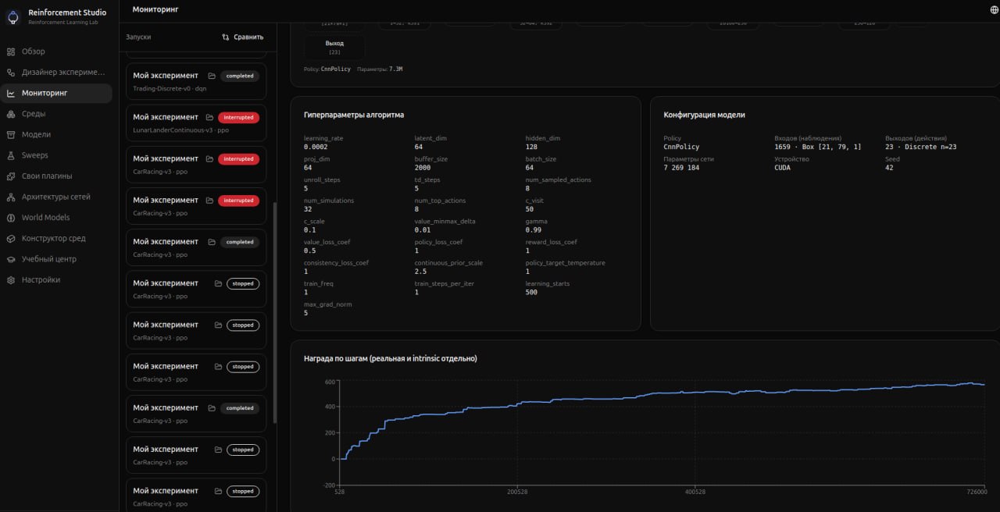Viewport: 1000px width, 512px height.
Task: Click Параметры: 7.3M text under diagram
Action: point(380,69)
